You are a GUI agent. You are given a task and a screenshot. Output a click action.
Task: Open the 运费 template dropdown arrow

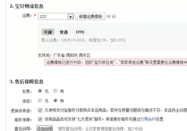point(71,17)
